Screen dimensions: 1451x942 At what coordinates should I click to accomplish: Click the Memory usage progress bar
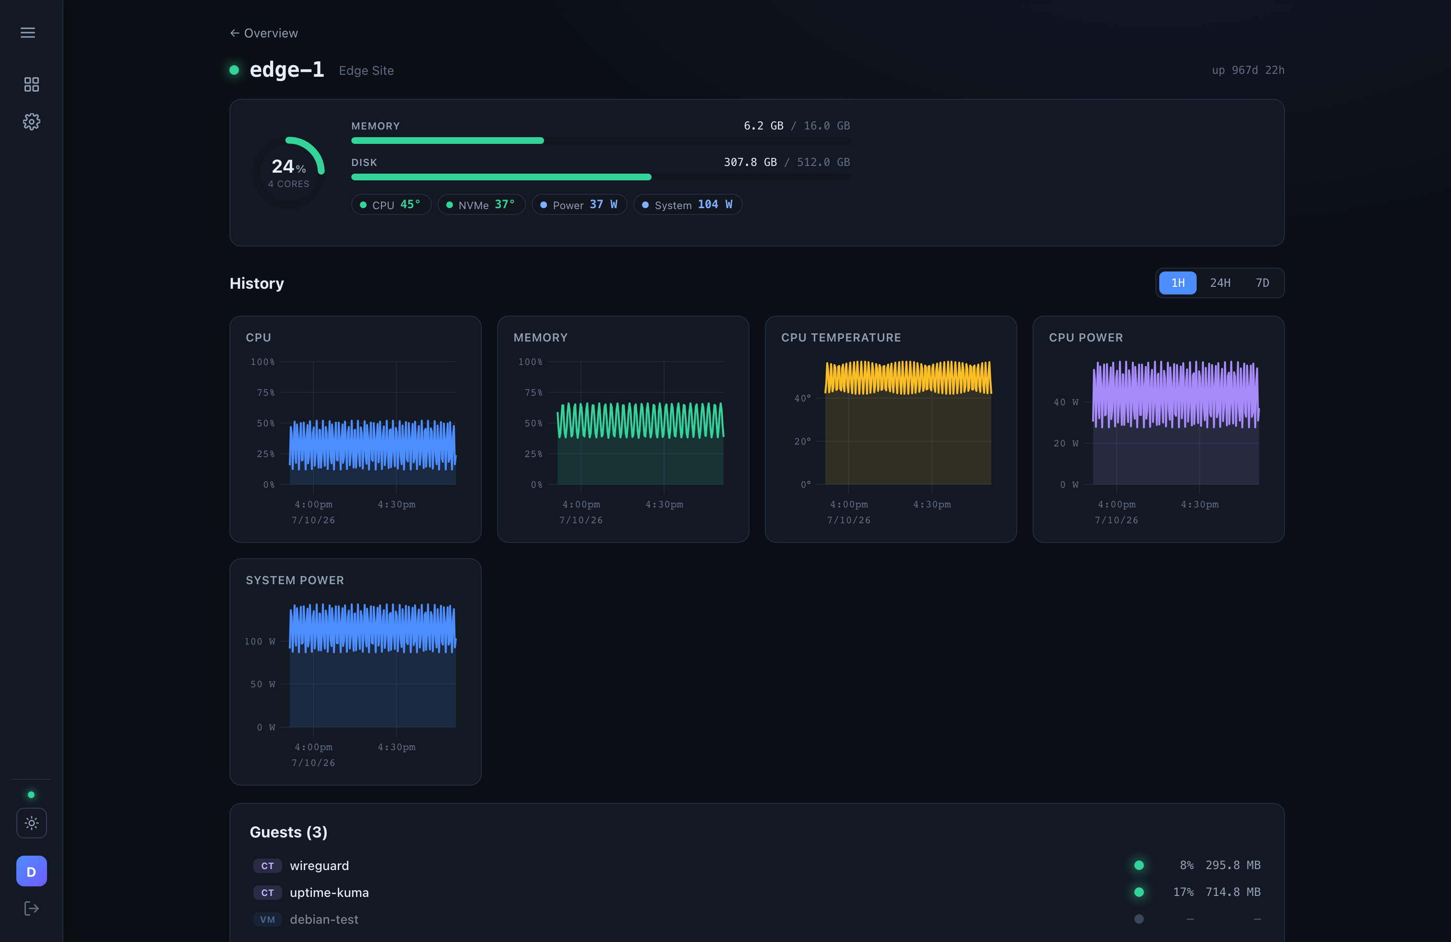(601, 141)
